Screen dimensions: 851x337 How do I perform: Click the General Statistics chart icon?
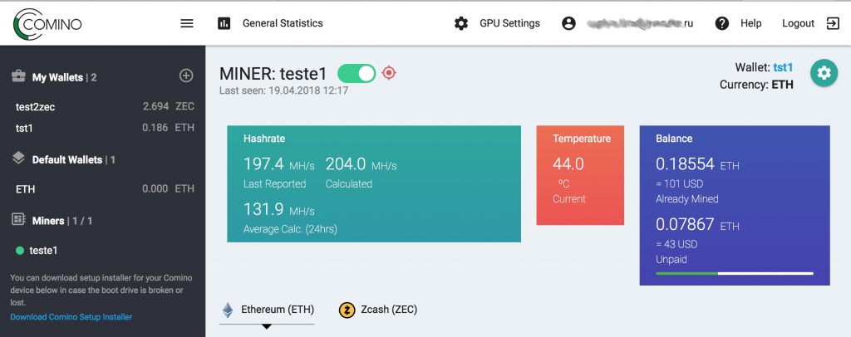[x=224, y=23]
